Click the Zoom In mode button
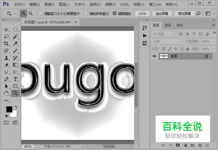 pyautogui.click(x=23, y=14)
